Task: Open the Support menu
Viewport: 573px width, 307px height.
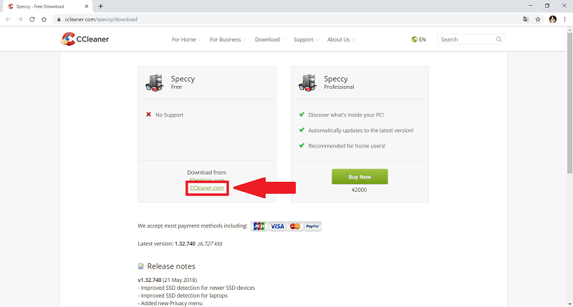Action: (306, 39)
